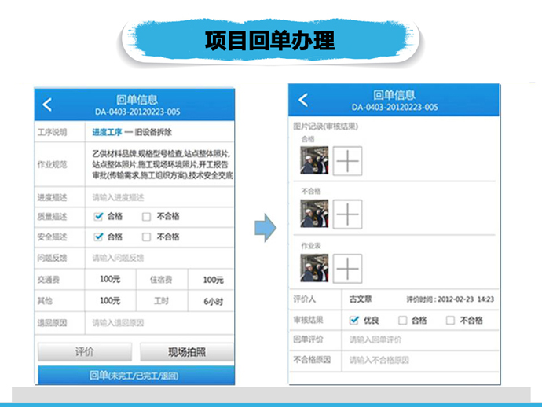Check 不合格 in 审核结果 row
The image size is (542, 407).
click(450, 320)
